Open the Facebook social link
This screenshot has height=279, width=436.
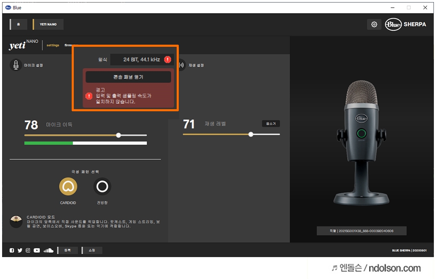12,250
